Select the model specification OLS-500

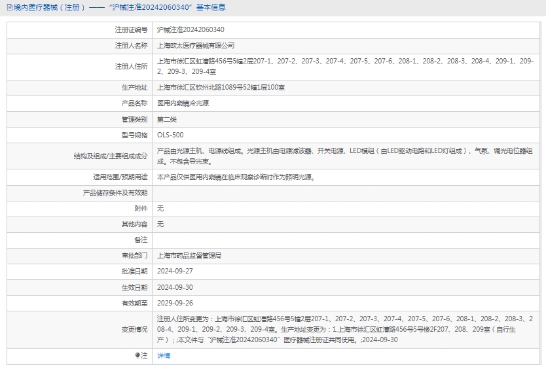click(170, 135)
